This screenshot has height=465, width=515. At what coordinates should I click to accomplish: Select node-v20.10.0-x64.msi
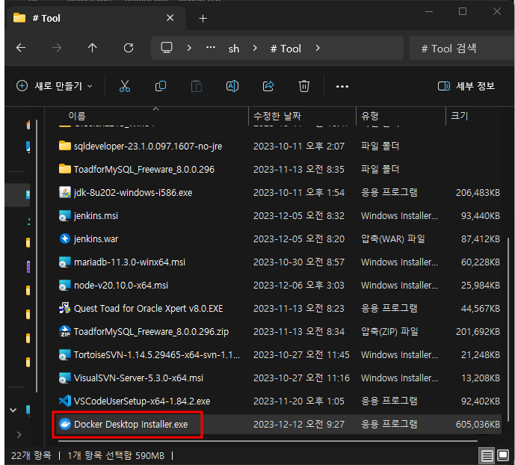(121, 285)
